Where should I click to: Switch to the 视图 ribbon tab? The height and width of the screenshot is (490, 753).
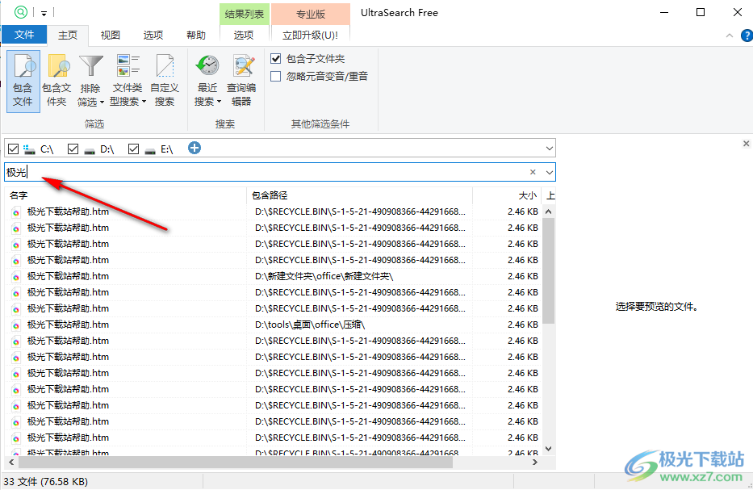[110, 35]
